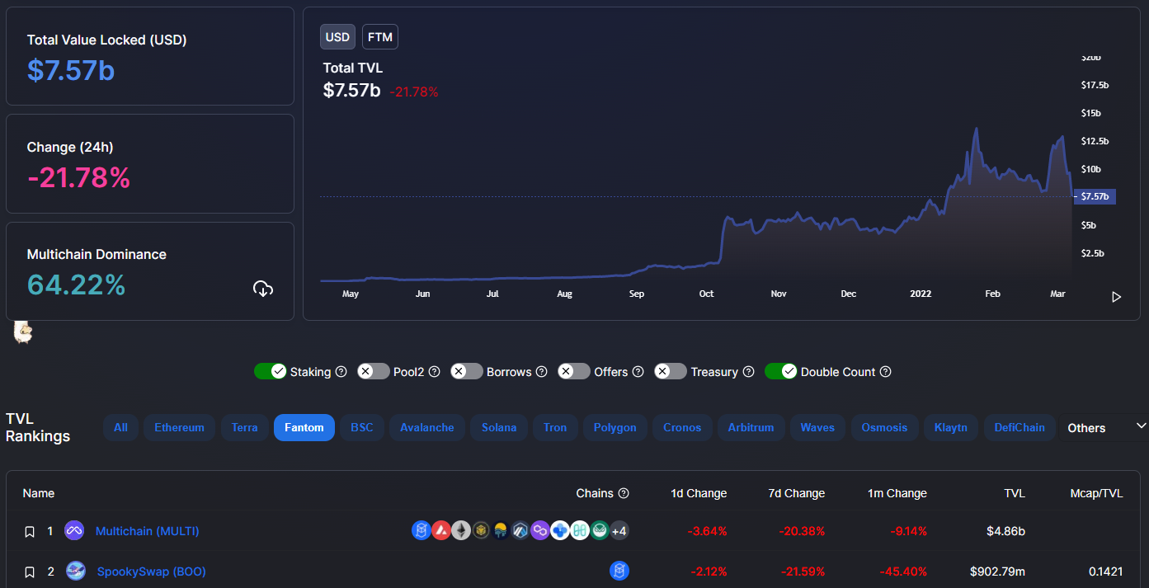
Task: Click OKExChain icon in Multichain row
Action: click(x=560, y=530)
